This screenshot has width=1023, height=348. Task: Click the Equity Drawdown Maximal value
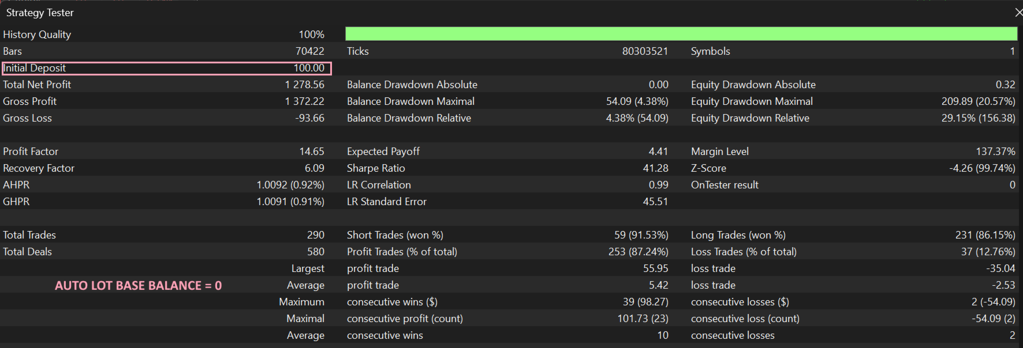978,101
